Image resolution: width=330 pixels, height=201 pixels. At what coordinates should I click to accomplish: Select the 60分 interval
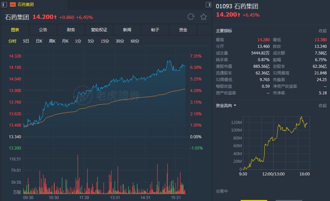[135, 41]
